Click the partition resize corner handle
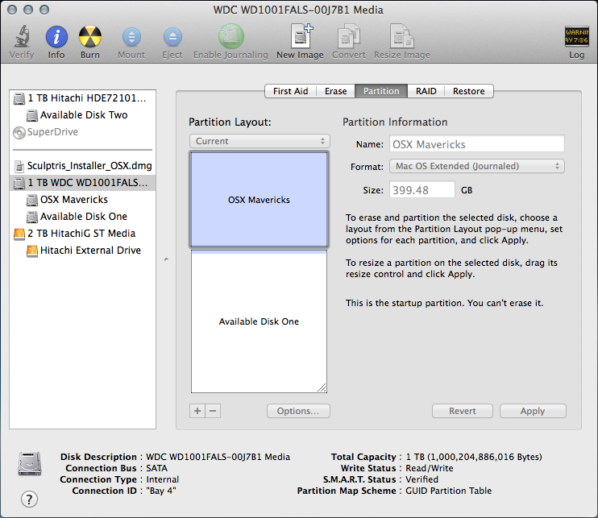Viewport: 598px width, 518px height. coord(322,387)
